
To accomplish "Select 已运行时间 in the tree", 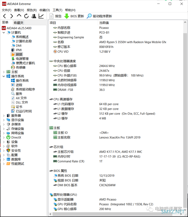I will [x=22, y=111].
